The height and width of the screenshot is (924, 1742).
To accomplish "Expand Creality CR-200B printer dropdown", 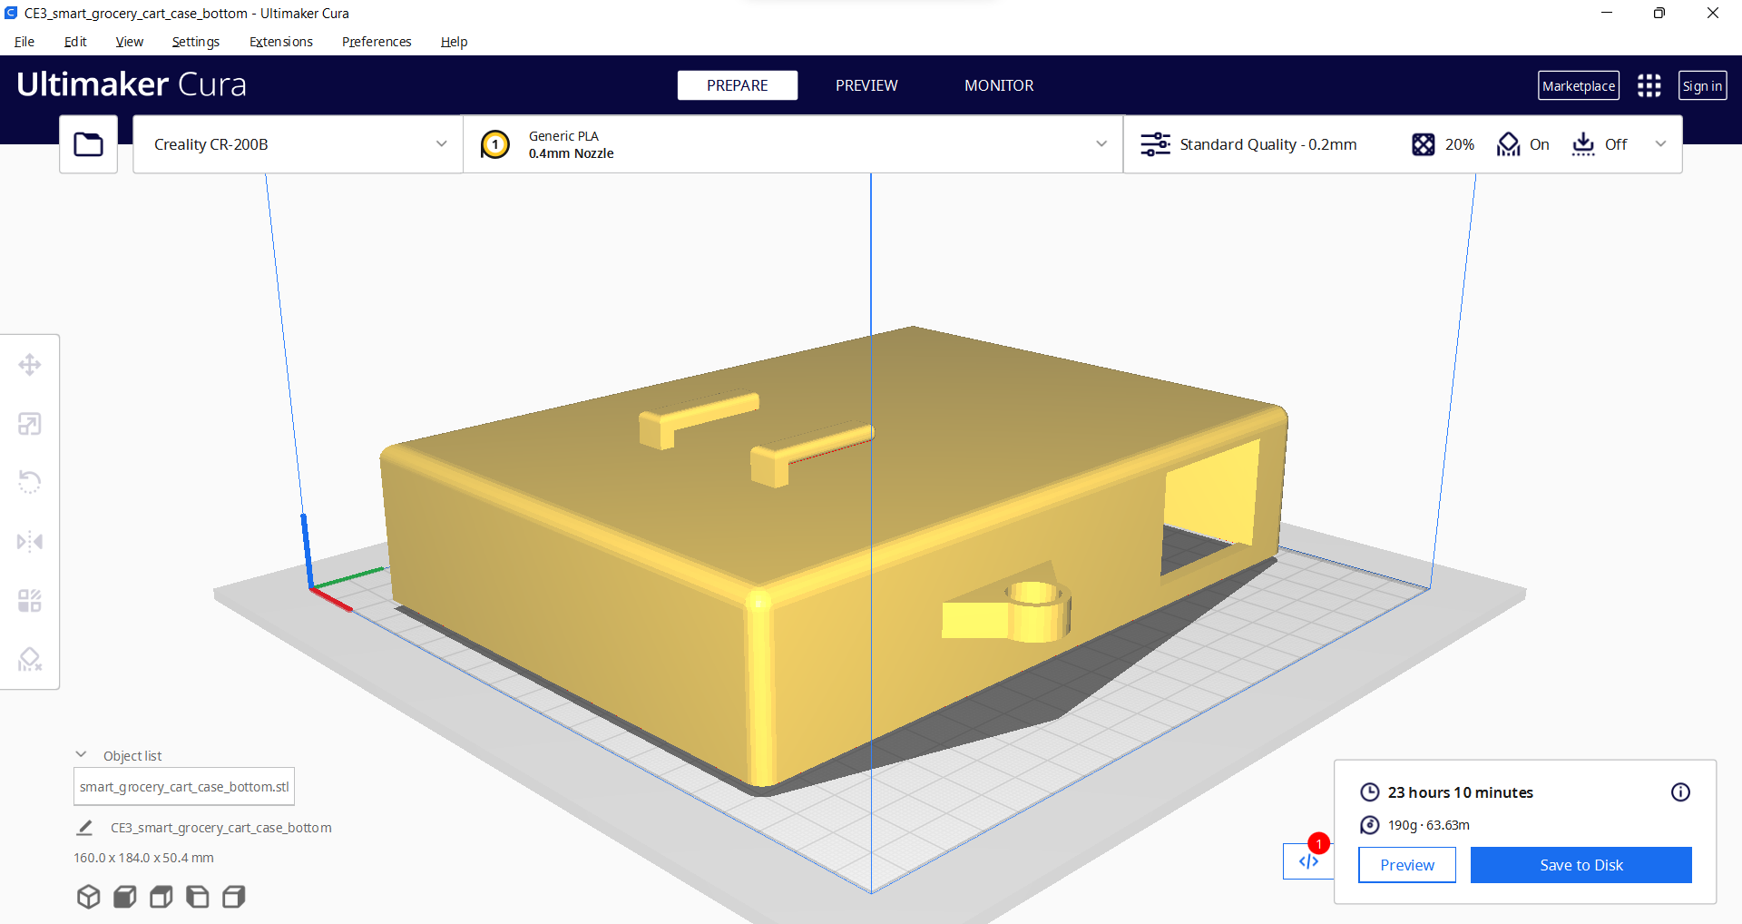I will click(298, 144).
